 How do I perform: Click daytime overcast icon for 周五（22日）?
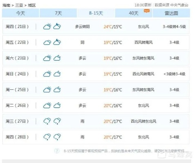click(x=47, y=42)
